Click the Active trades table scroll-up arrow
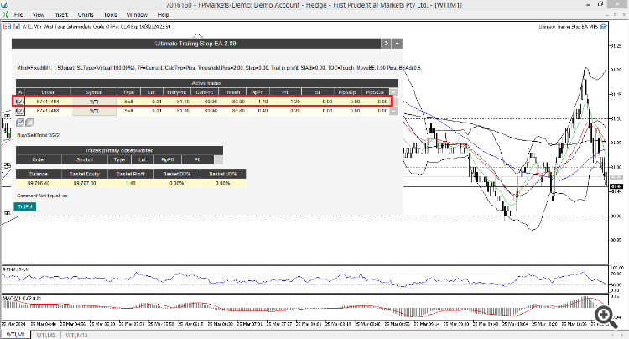629x339 pixels. (393, 92)
